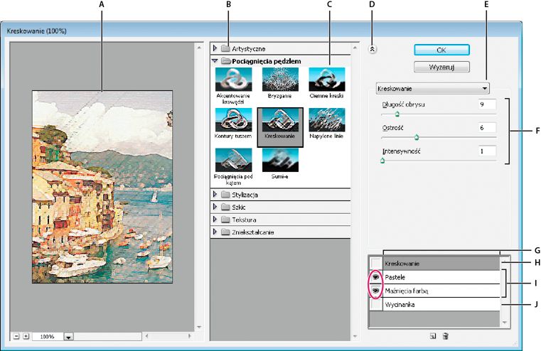Open the zoom level dropdown arrow

point(69,337)
